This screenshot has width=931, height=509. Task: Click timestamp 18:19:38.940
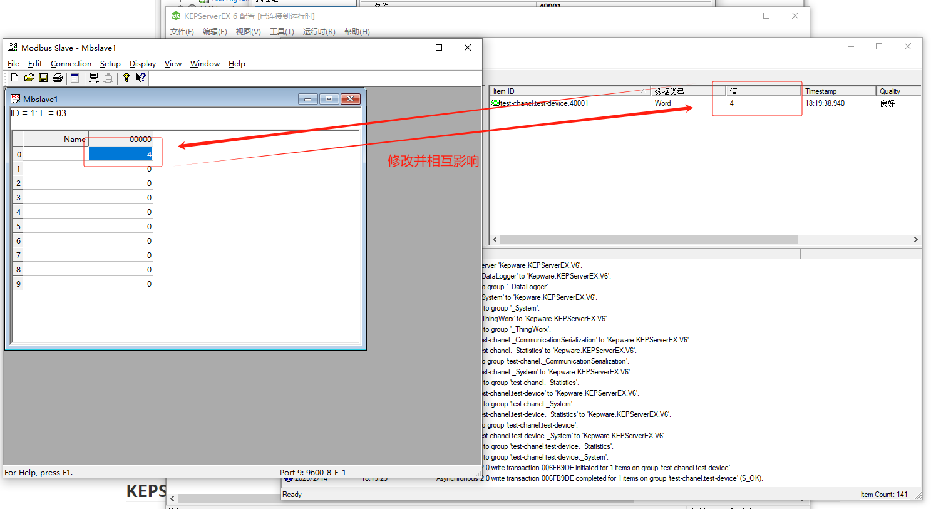tap(825, 103)
